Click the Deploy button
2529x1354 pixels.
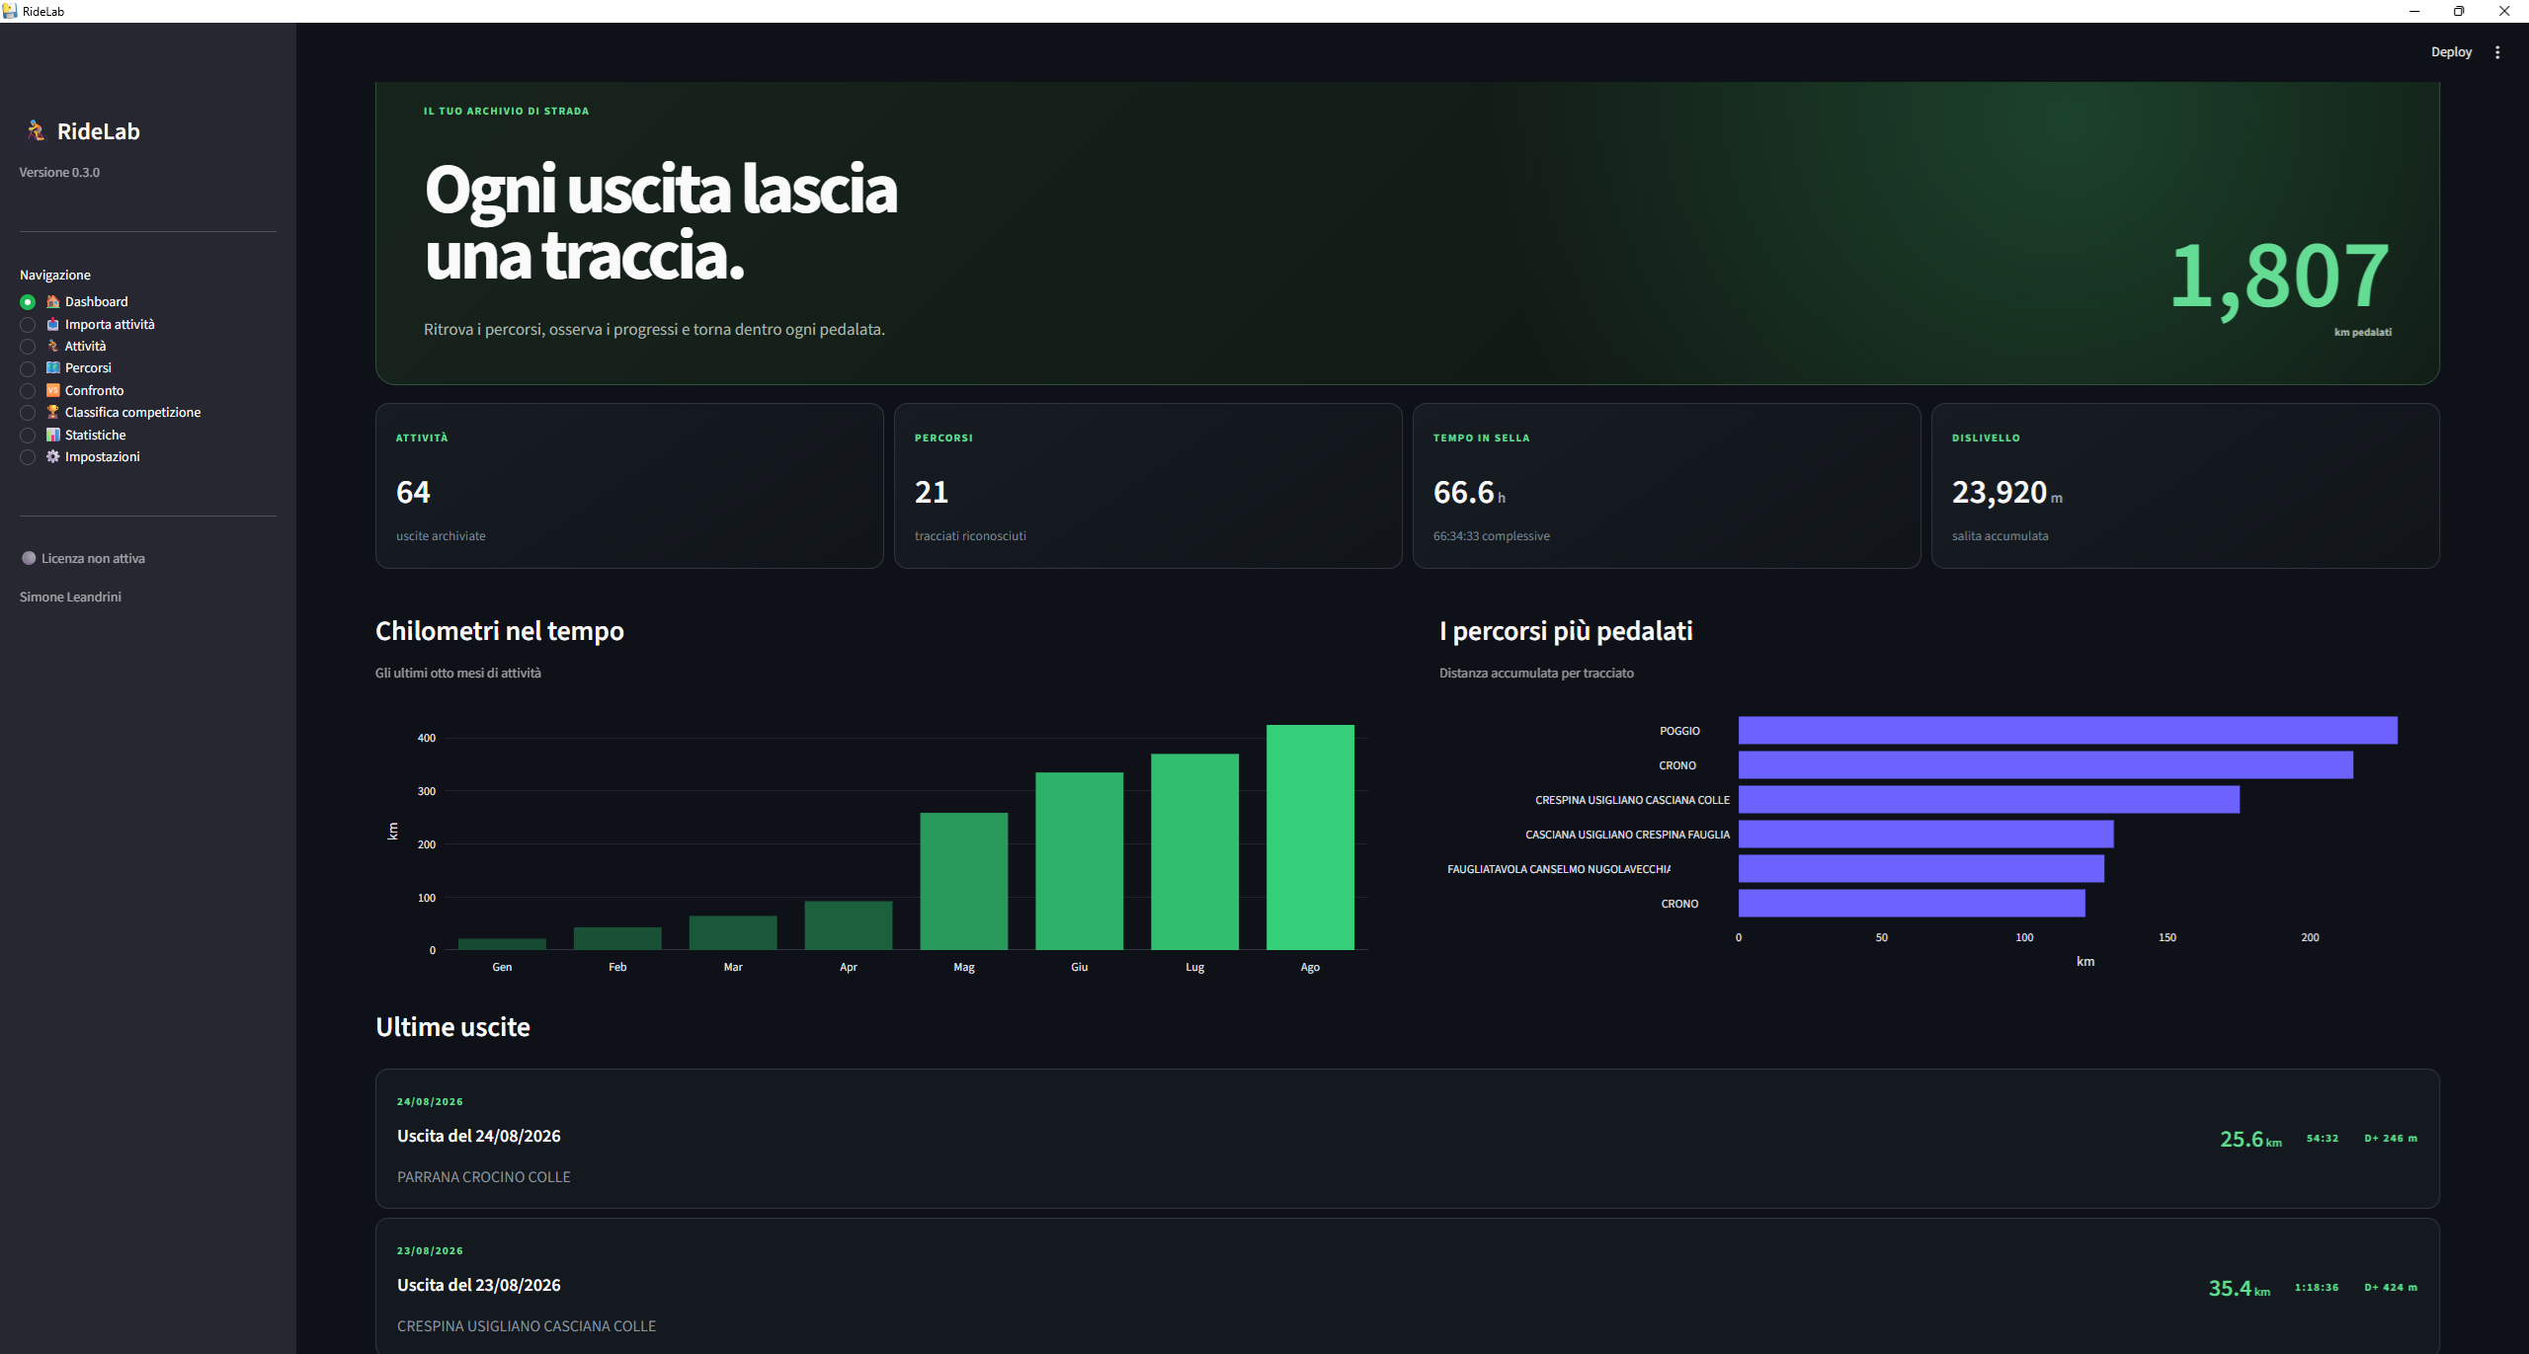(x=2451, y=52)
